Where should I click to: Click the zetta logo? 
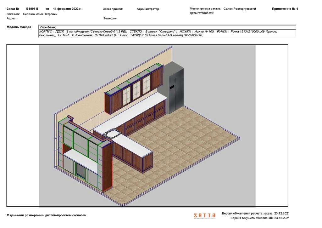tap(204, 215)
